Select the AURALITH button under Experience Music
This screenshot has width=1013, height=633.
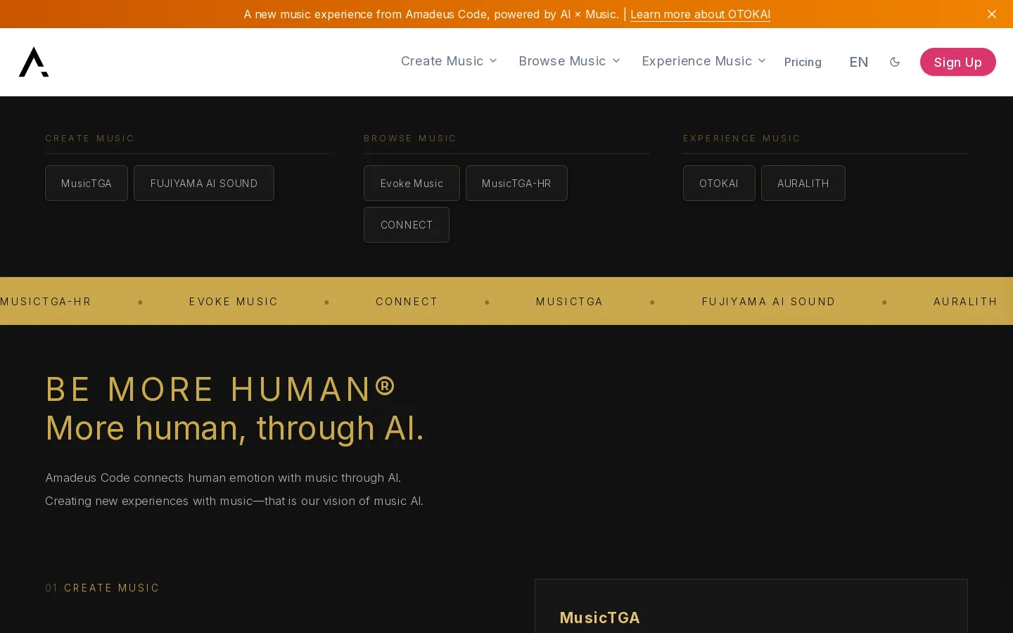pos(803,183)
